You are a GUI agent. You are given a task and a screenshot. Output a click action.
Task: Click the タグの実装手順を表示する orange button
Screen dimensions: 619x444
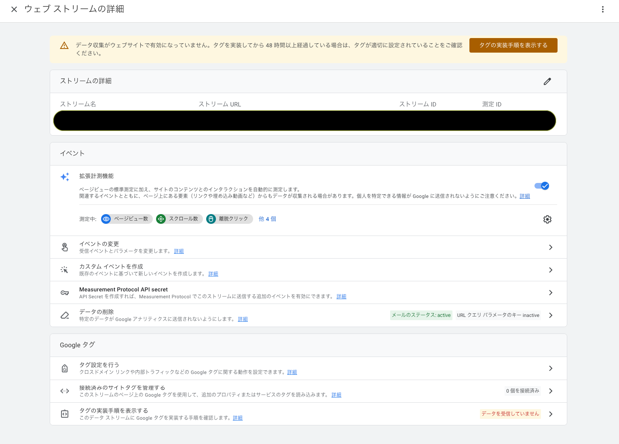tap(513, 45)
